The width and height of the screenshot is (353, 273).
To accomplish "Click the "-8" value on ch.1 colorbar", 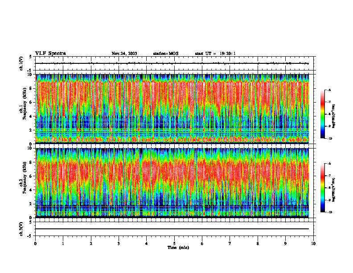I will pyautogui.click(x=329, y=114).
